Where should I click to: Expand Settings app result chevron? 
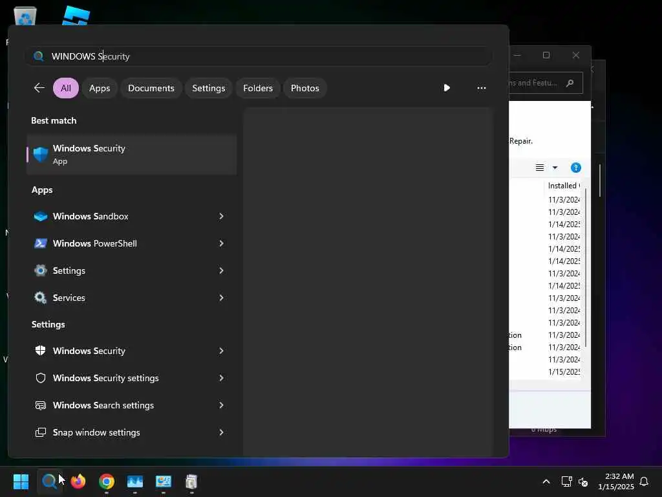(x=221, y=271)
